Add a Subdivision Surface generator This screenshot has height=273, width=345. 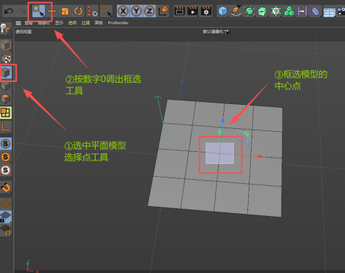(249, 11)
